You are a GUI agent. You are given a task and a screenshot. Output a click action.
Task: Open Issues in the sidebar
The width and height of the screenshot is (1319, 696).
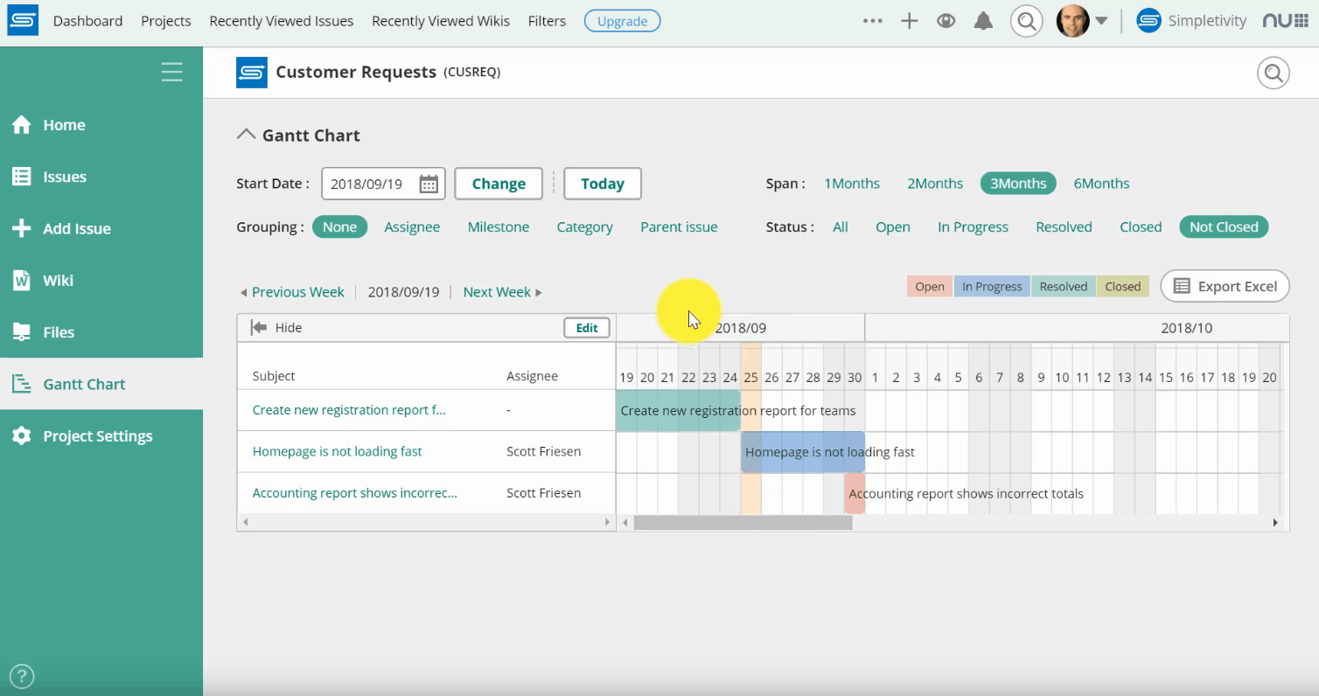tap(65, 177)
